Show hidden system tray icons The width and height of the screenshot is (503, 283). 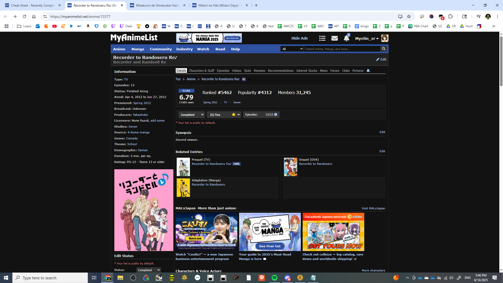tap(407, 278)
